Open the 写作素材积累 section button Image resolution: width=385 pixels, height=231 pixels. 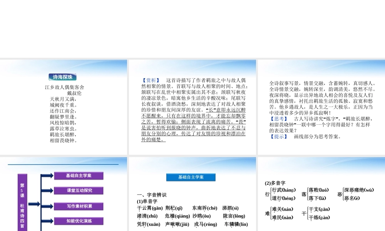79,206
